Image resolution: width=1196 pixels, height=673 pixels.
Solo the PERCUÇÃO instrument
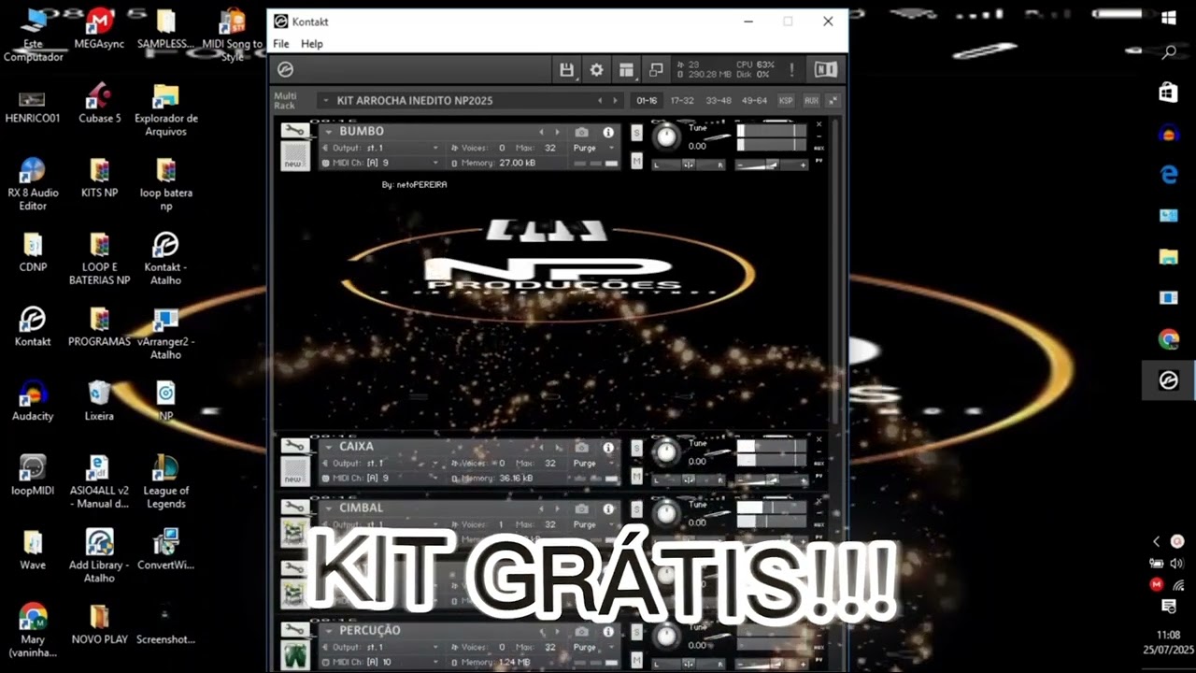(x=636, y=632)
